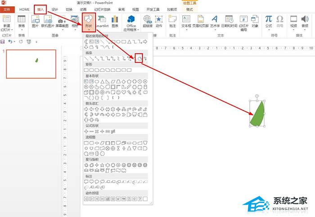Click Slide Number (幻灯片编号) icon

tap(243, 19)
